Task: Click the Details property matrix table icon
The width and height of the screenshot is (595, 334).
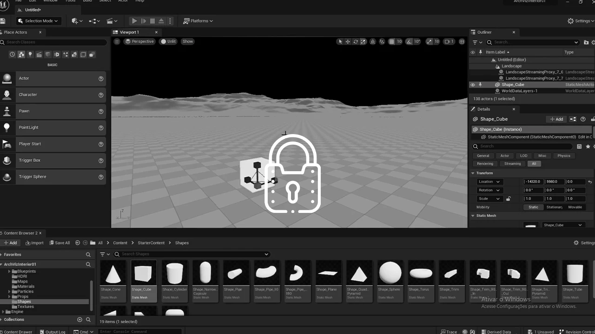Action: click(579, 146)
